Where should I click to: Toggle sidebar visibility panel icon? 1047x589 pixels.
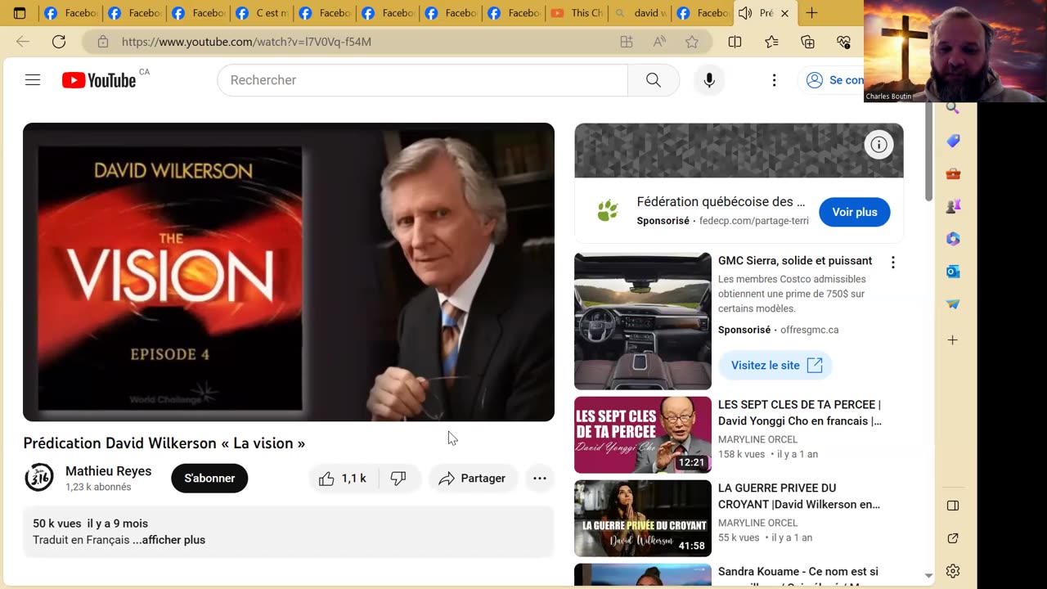pos(953,506)
